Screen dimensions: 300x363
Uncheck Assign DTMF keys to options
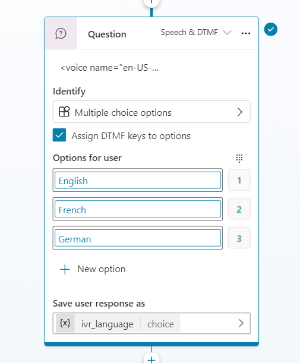(59, 135)
